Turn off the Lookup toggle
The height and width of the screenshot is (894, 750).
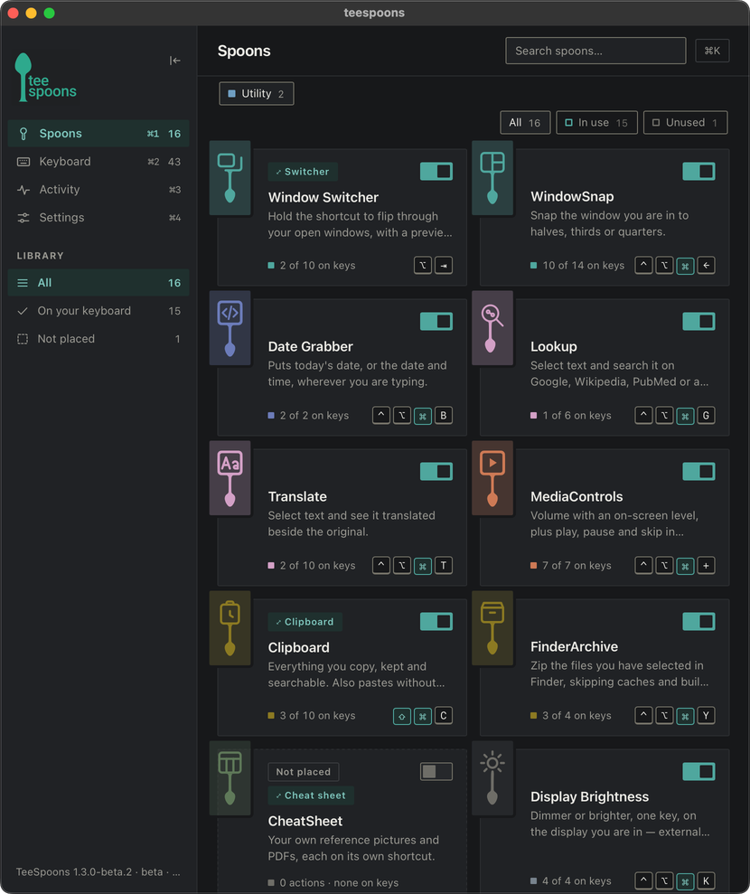pos(698,321)
